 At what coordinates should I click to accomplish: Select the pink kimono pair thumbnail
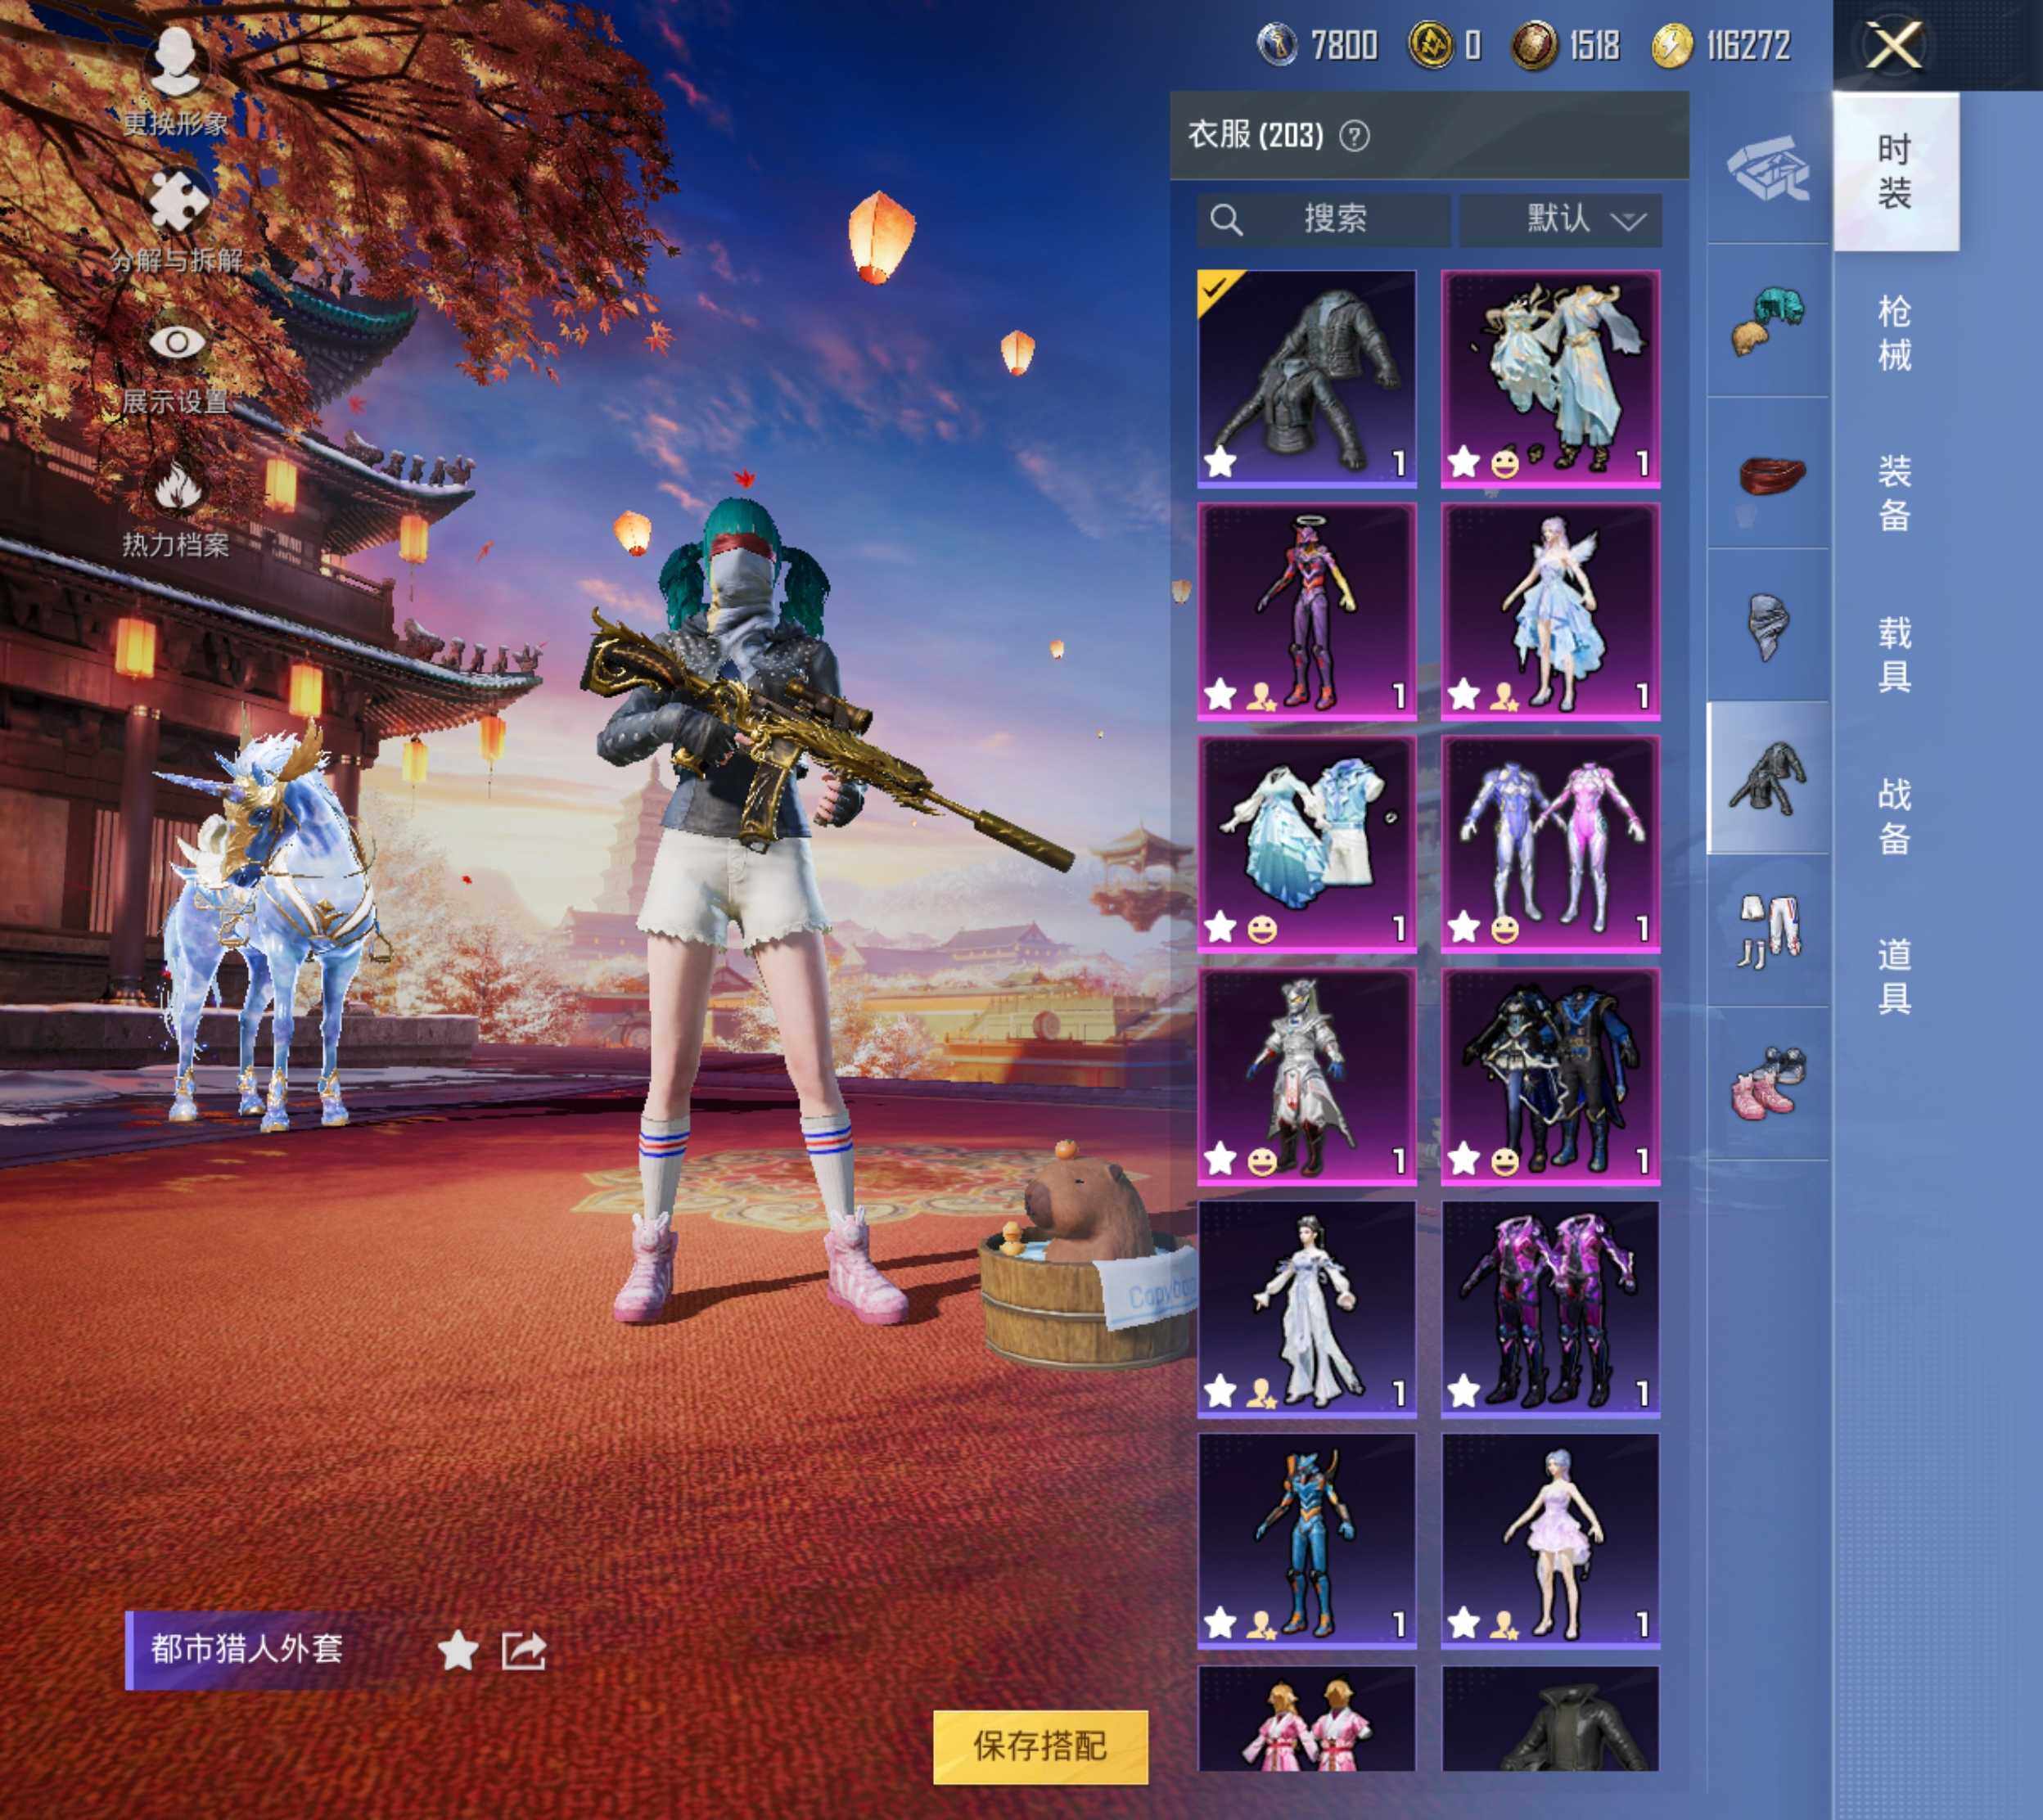click(1307, 1719)
